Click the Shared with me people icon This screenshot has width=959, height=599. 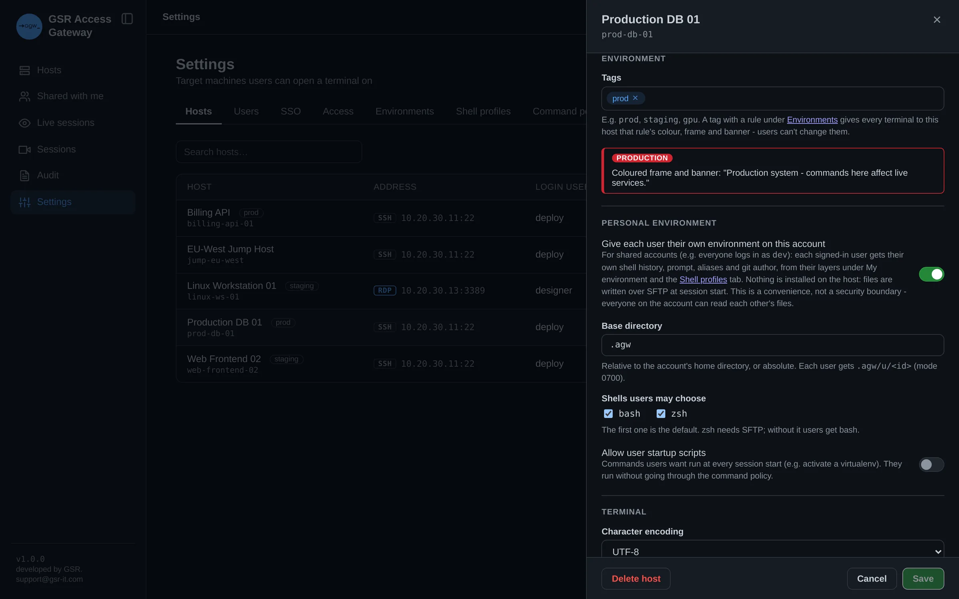tap(24, 96)
